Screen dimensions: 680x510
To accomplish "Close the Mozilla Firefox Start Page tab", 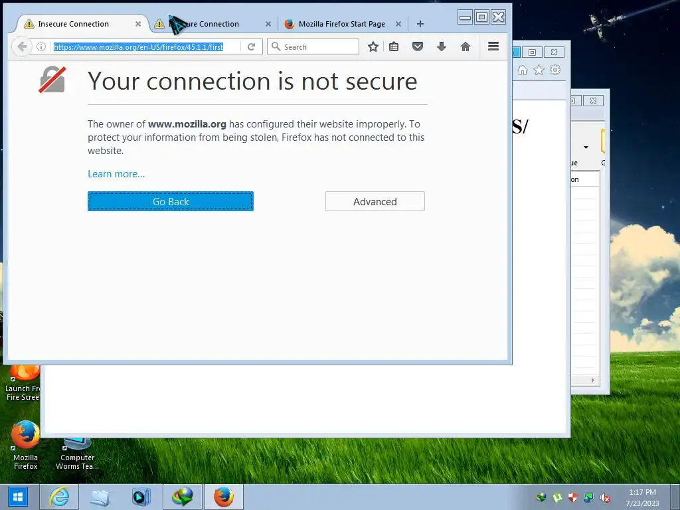I will pos(398,24).
